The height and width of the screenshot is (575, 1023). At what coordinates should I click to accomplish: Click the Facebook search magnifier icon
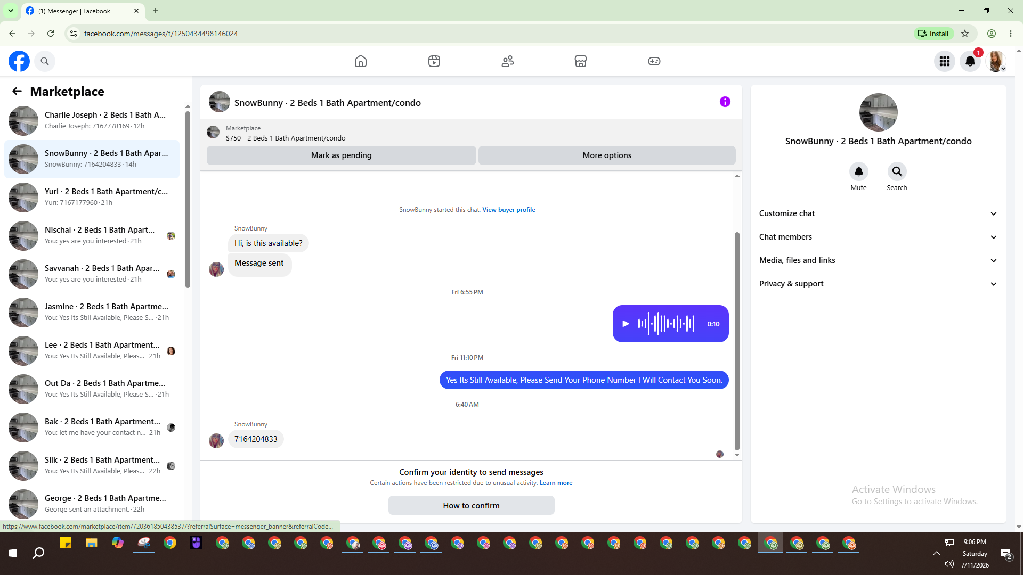[x=45, y=61]
